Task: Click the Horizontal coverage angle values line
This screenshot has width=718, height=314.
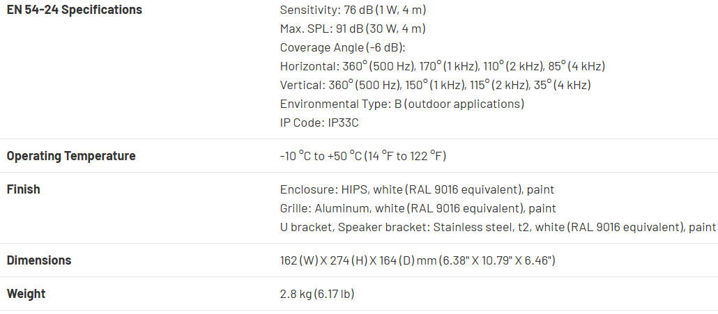Action: 442,67
